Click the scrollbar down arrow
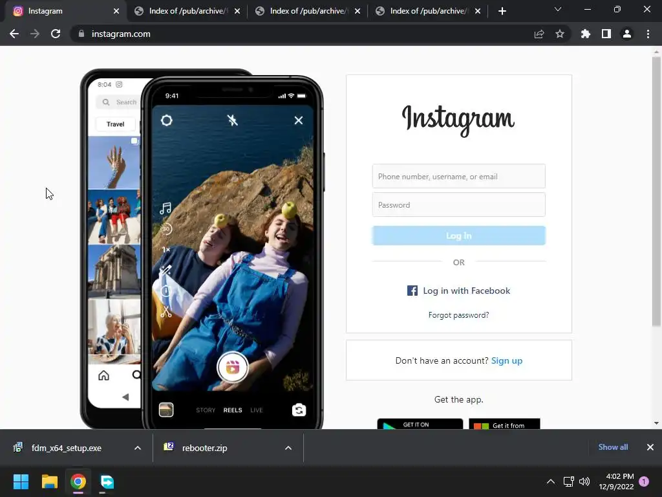 (656, 423)
